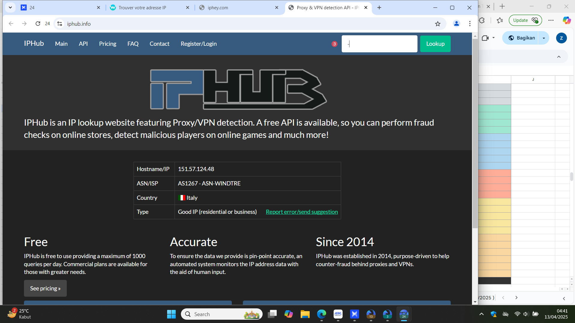Click the IPHub brand link
This screenshot has height=323, width=575.
pyautogui.click(x=34, y=43)
